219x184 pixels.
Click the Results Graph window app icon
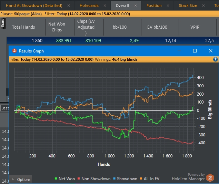[14, 51]
